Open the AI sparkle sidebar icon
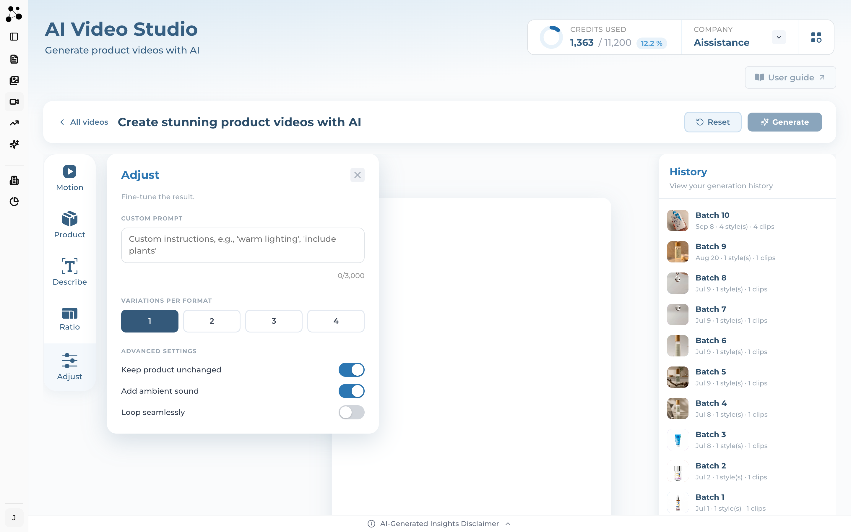The width and height of the screenshot is (851, 532). click(x=14, y=144)
